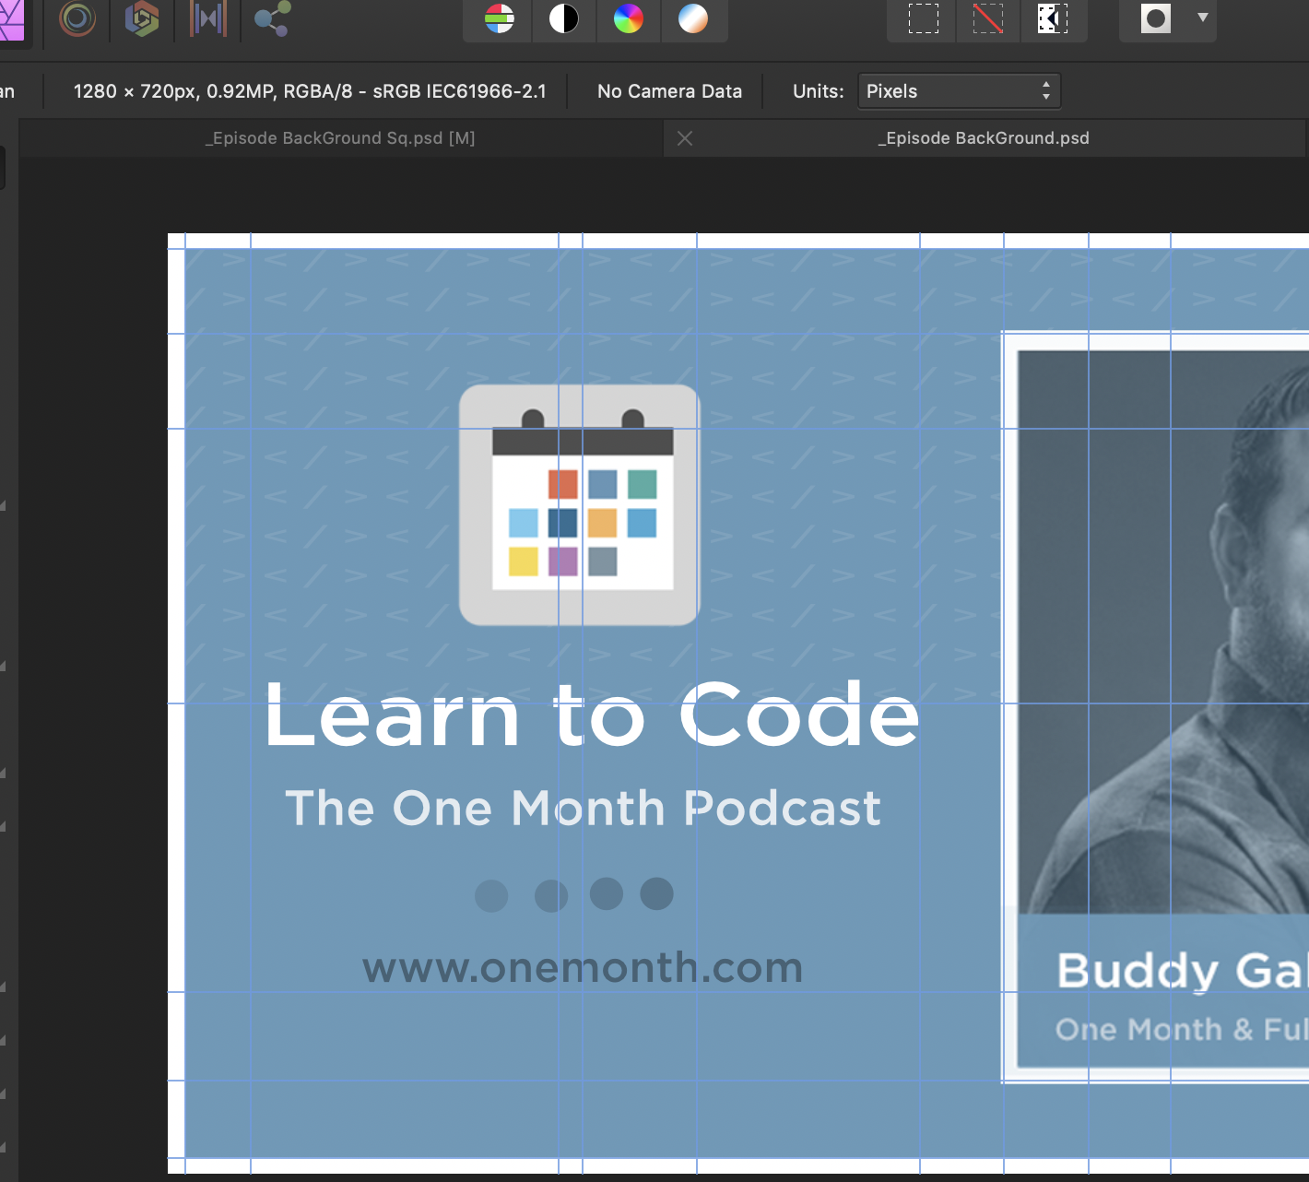Switch to the Liquify persona
Image resolution: width=1309 pixels, height=1182 pixels.
tap(77, 18)
